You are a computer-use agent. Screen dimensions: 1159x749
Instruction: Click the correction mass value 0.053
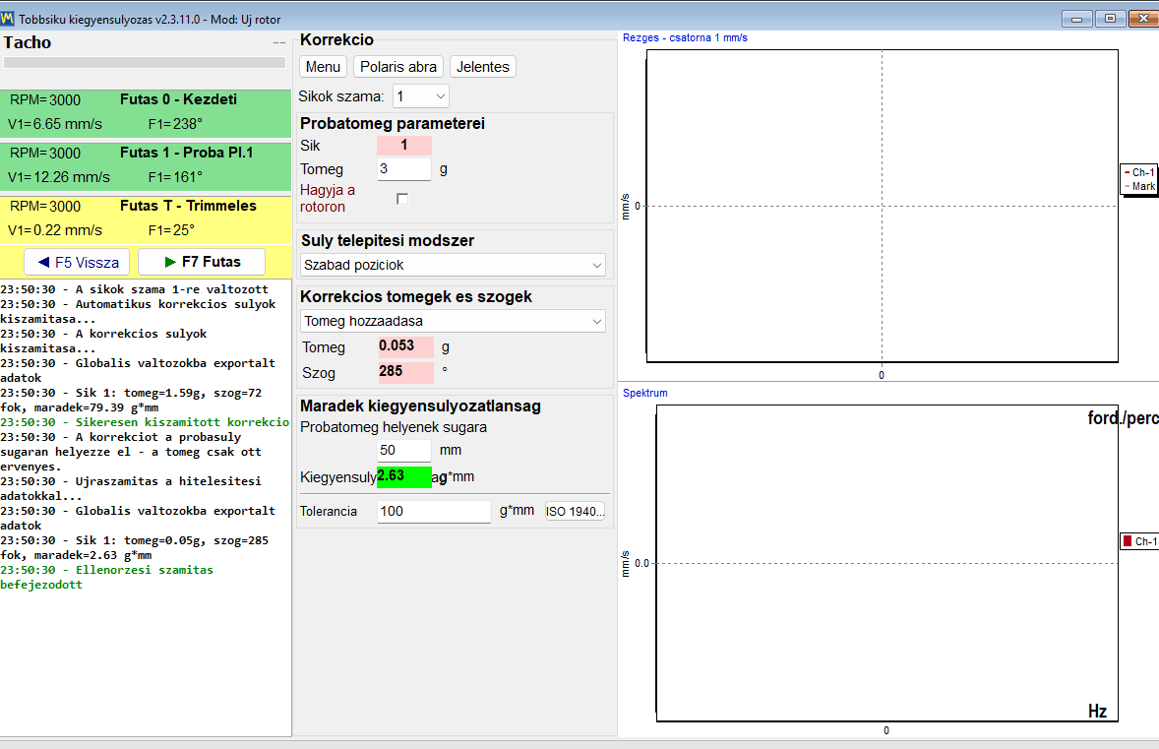click(x=405, y=346)
